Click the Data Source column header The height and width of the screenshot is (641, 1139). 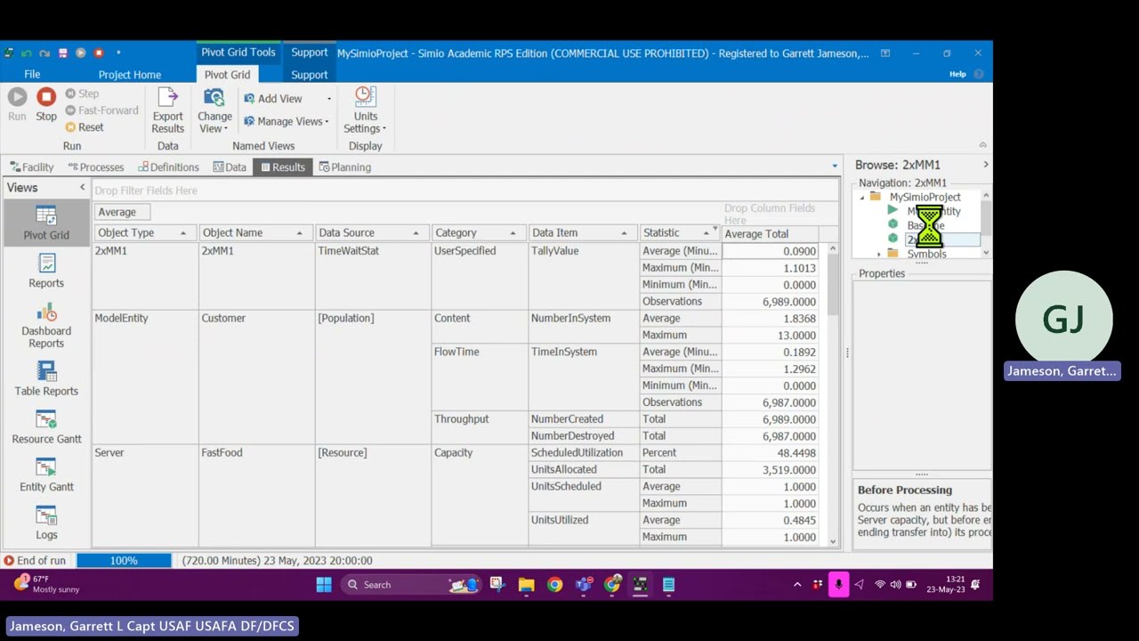pyautogui.click(x=371, y=233)
